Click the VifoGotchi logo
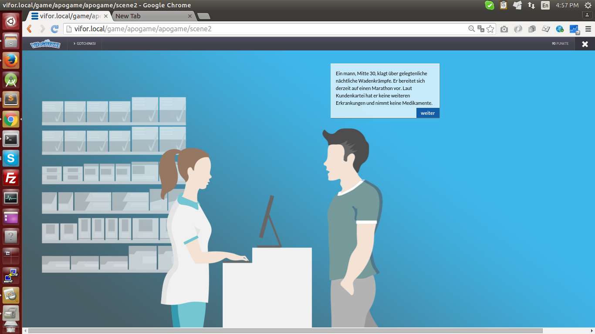The height and width of the screenshot is (334, 595). [45, 44]
